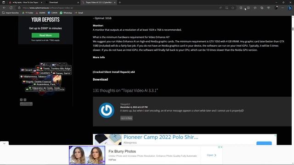
Task: Switch to the 'My tasks' Asana tab
Action: [x=25, y=2]
